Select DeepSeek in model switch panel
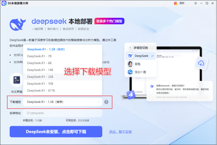Screen dimensions: 217x145 [x=141, y=56]
